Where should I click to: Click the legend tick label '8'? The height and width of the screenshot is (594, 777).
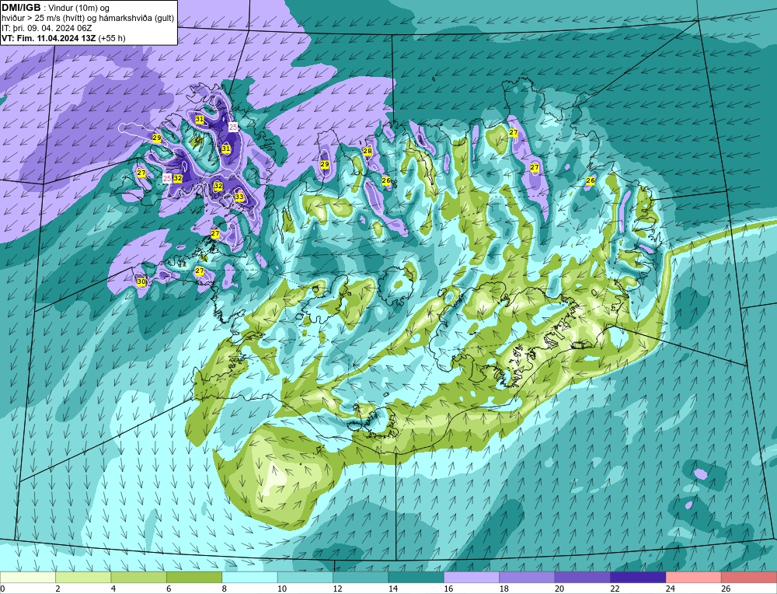pyautogui.click(x=225, y=589)
